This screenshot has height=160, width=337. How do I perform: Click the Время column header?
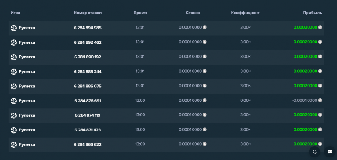point(140,13)
